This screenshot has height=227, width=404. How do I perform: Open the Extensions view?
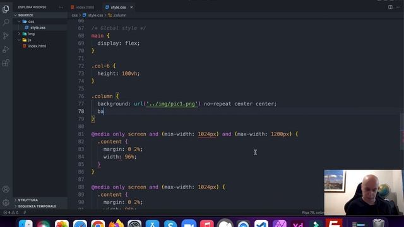pos(6,63)
